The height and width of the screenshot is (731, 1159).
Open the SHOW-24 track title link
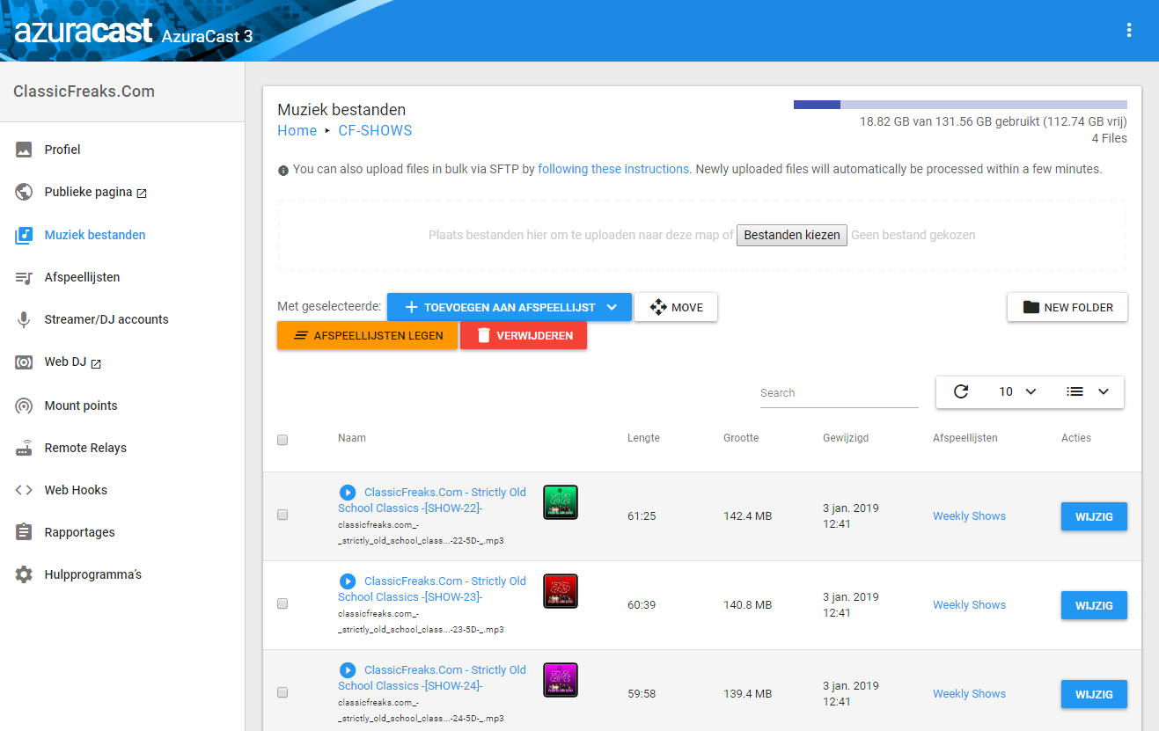click(432, 678)
